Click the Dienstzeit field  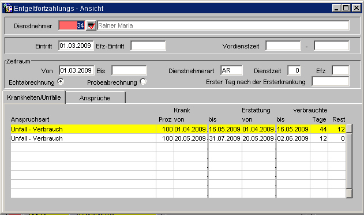[294, 70]
